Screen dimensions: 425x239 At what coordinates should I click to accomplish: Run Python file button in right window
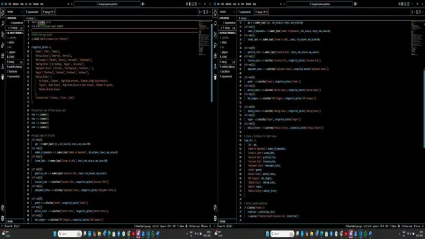tap(413, 12)
